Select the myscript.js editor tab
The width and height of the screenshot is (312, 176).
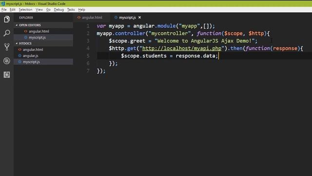[x=127, y=18]
